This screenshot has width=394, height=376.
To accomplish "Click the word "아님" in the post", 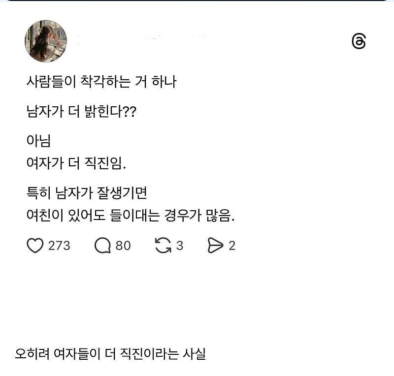I will click(x=38, y=141).
